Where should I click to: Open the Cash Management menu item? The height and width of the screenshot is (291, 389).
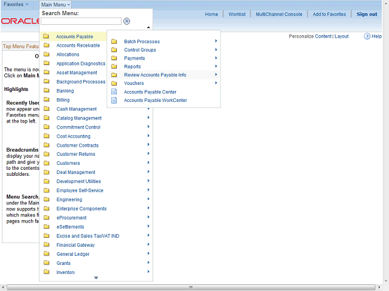click(x=77, y=109)
